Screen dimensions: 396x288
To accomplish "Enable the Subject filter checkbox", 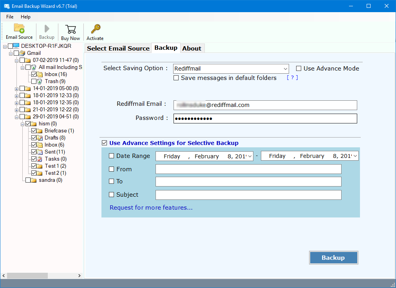I will click(111, 194).
